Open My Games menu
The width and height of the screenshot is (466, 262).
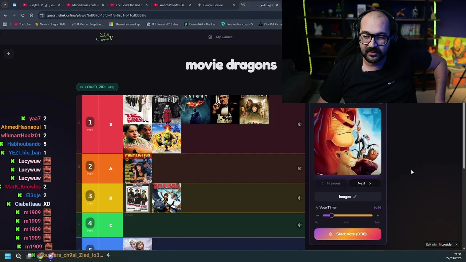[x=220, y=37]
